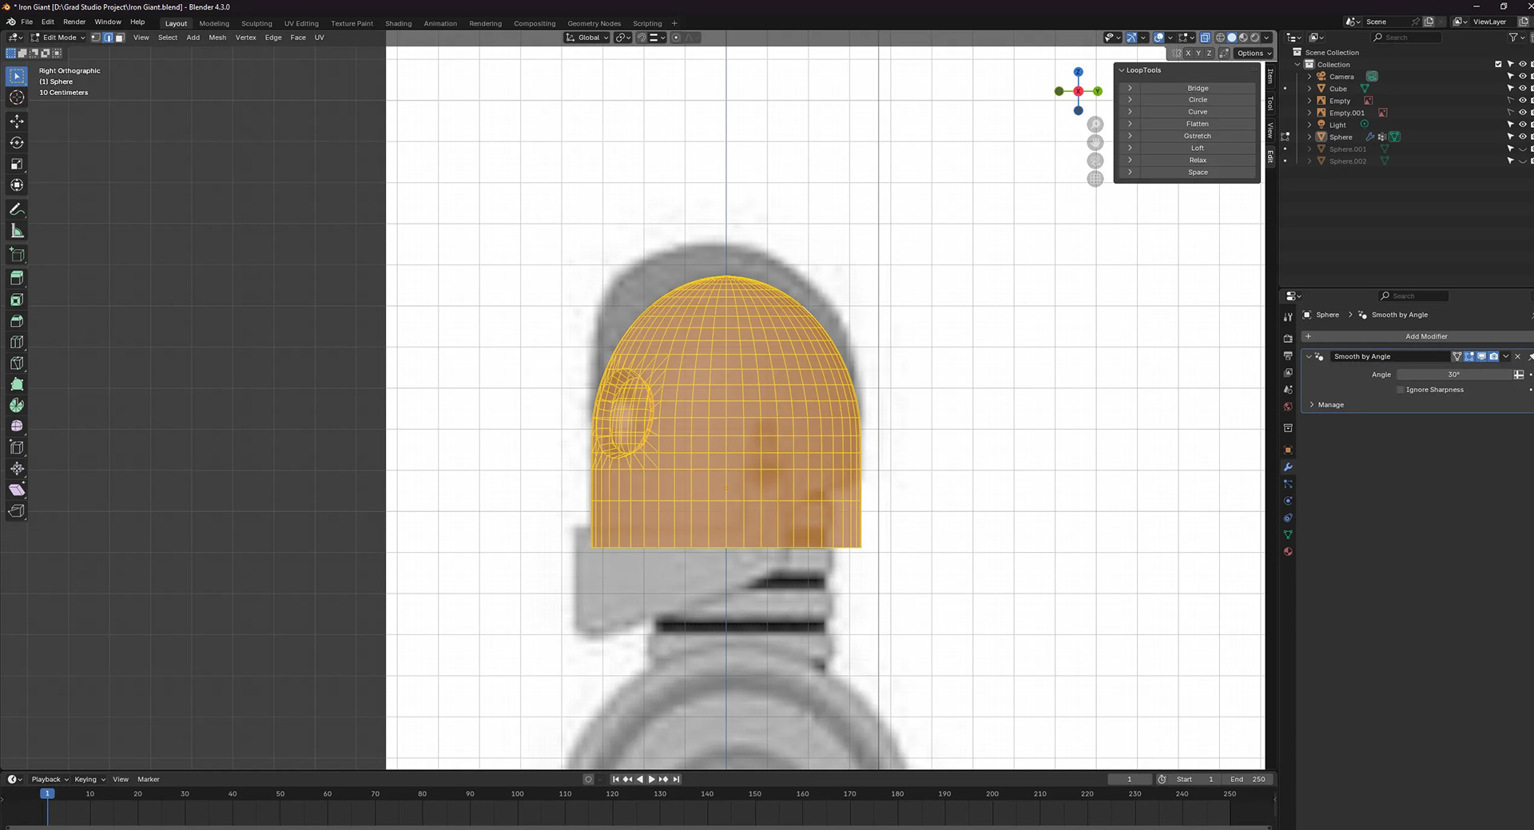Toggle X-Ray view in viewport header
1534x830 pixels.
coord(1205,38)
